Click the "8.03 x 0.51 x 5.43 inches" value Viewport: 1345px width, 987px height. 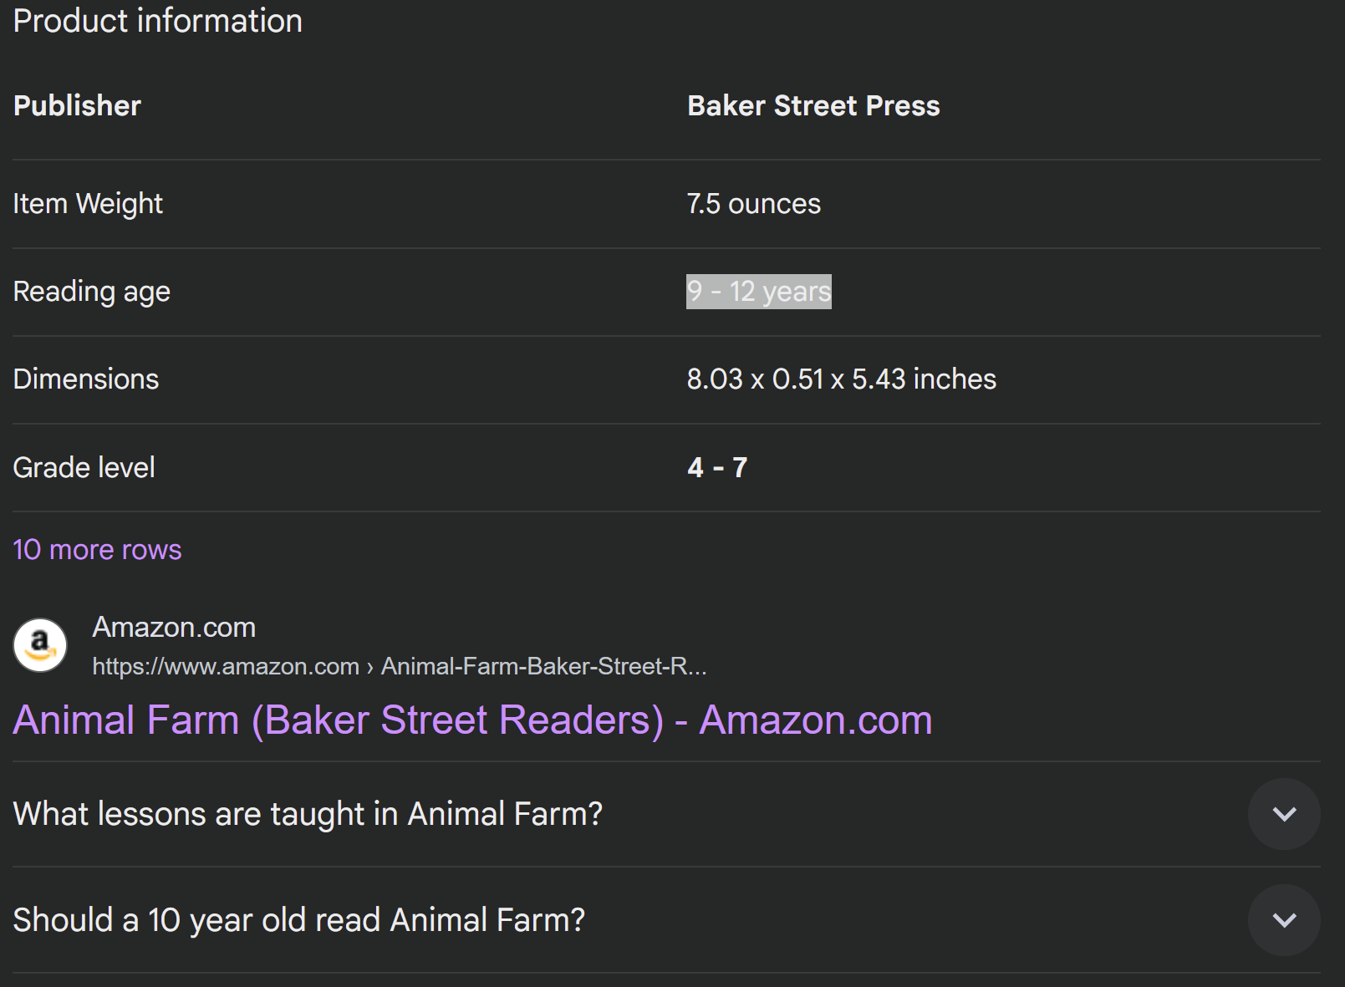pyautogui.click(x=842, y=379)
